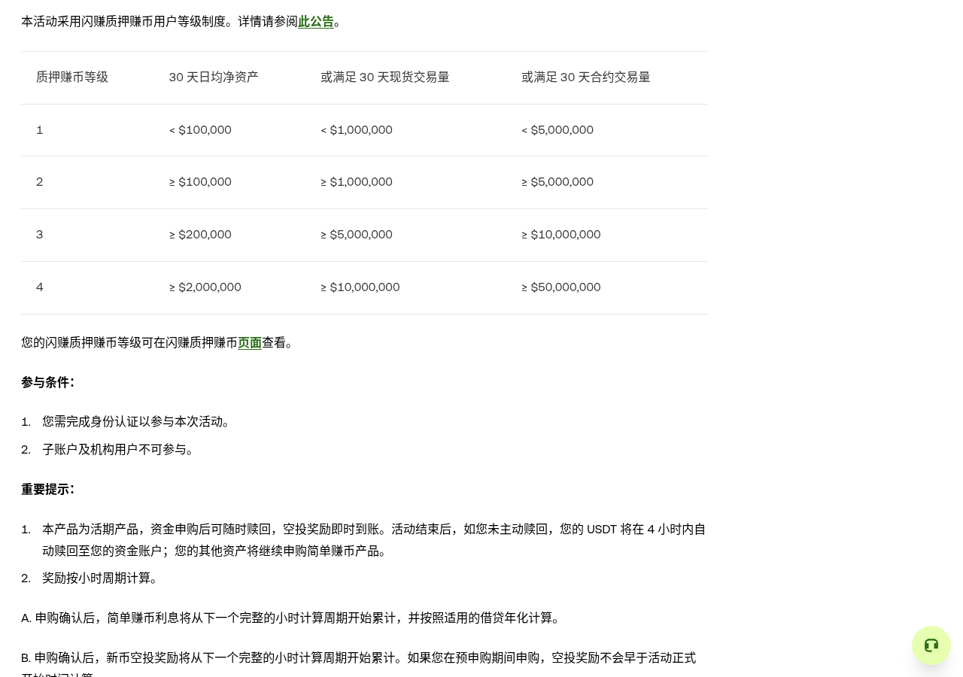The height and width of the screenshot is (677, 963).
Task: Click the ≥ $10,000,000 futures volume cell
Action: (x=561, y=235)
